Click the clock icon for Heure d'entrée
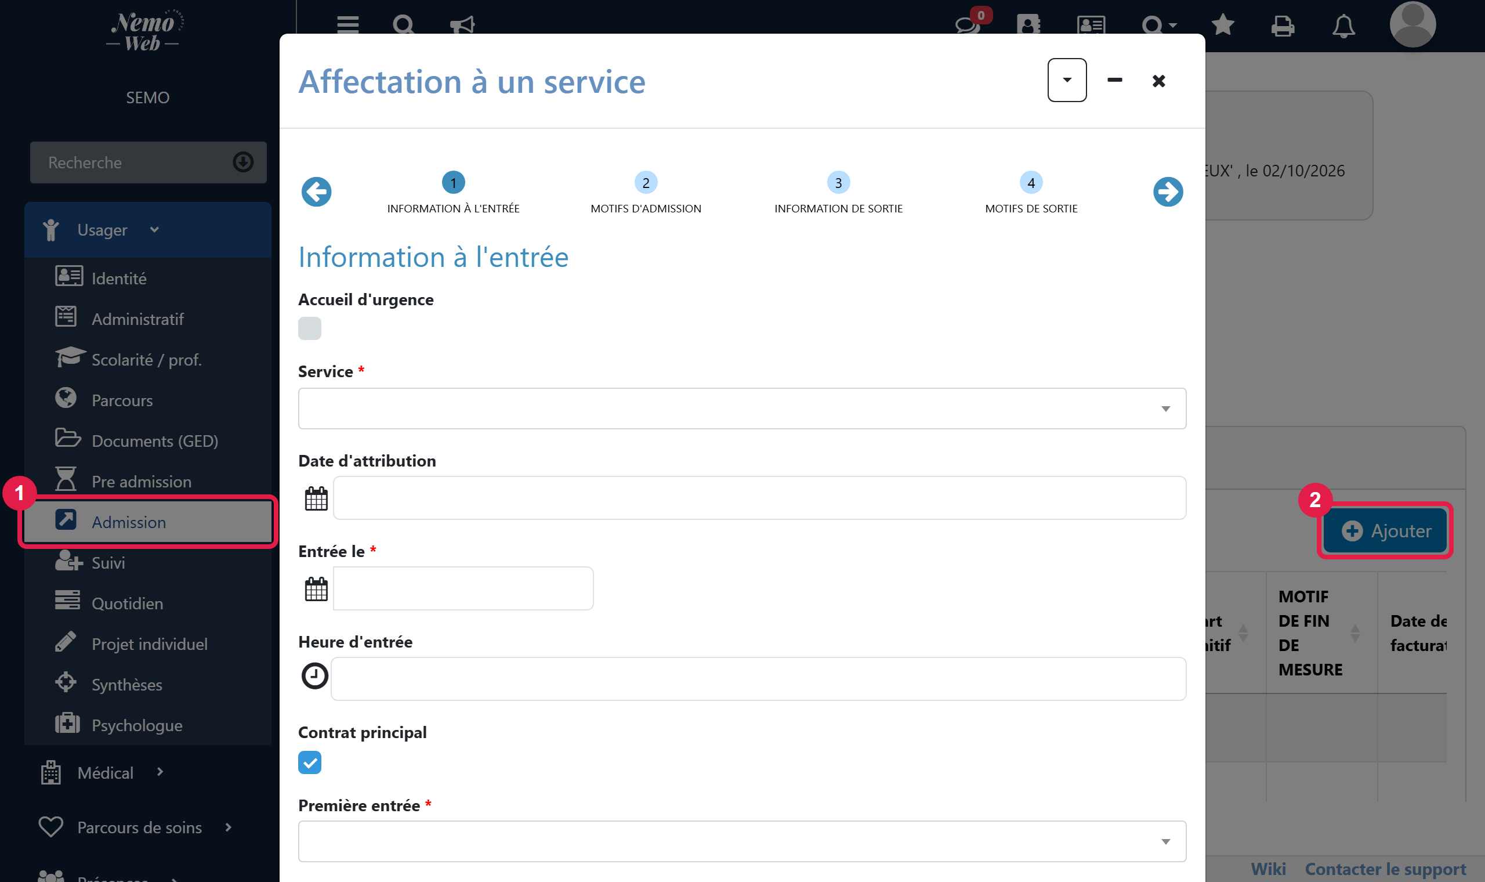Screen dimensions: 1485x882 [x=315, y=676]
